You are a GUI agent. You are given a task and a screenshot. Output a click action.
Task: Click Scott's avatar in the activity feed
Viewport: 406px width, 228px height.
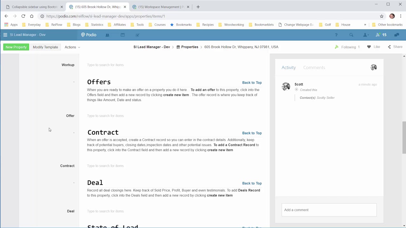coord(286,86)
